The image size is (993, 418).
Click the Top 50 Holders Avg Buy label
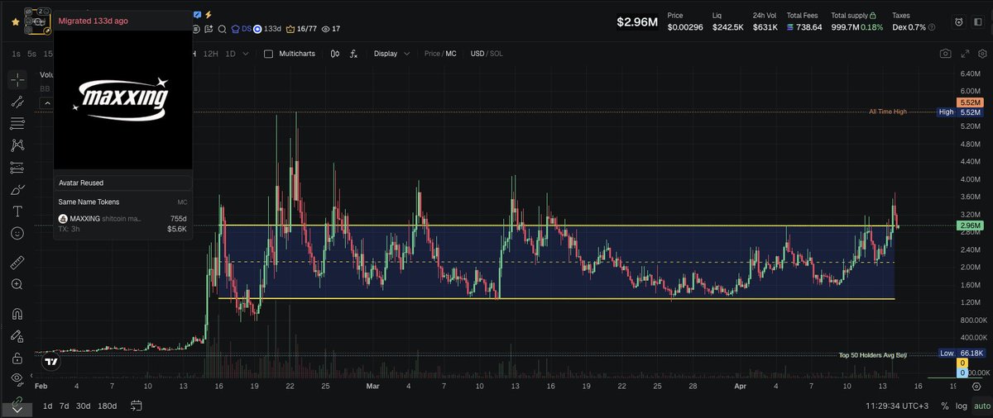872,354
